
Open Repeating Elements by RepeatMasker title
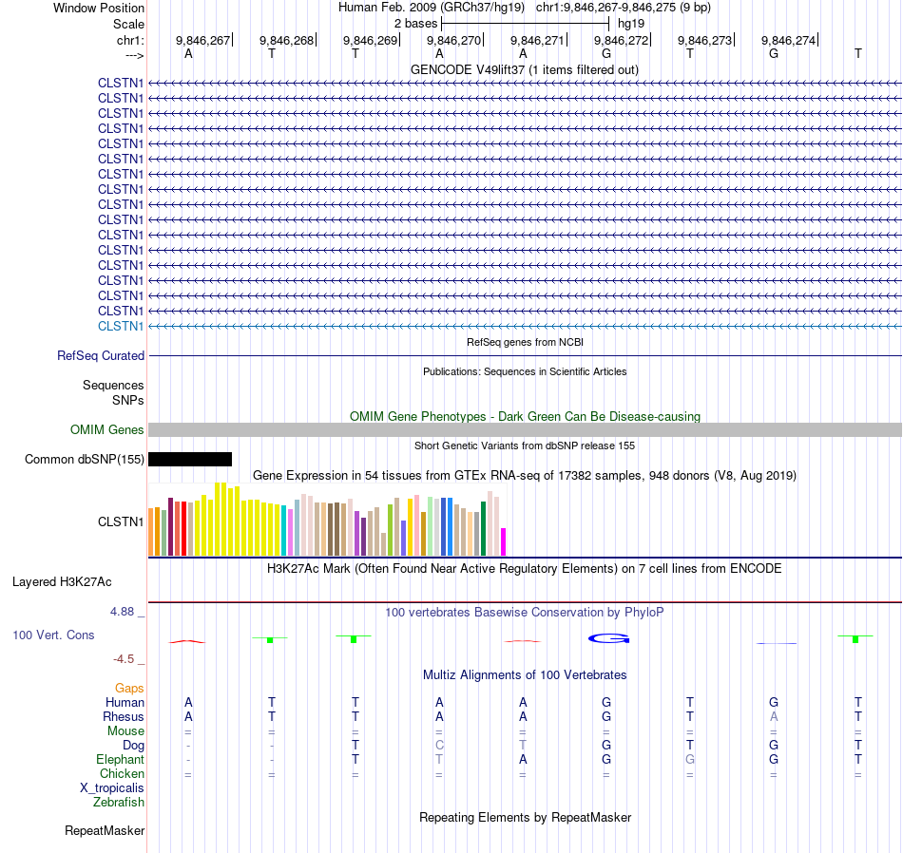[525, 817]
